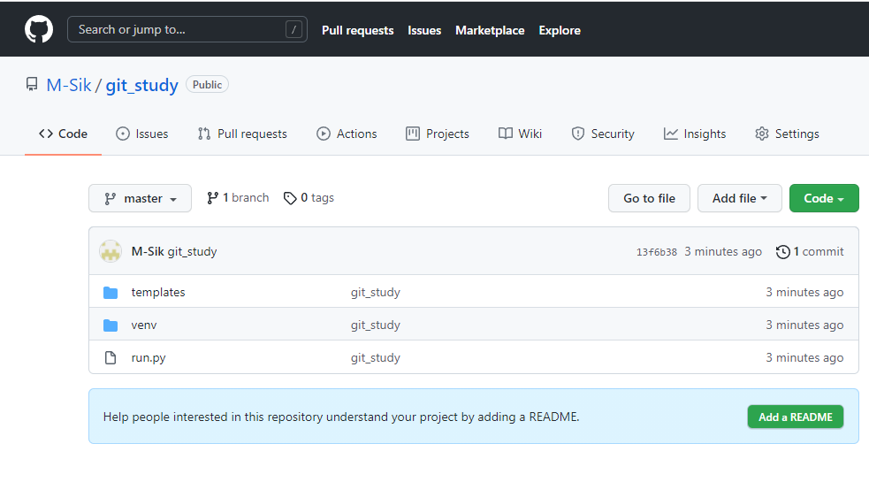869x482 pixels.
Task: Open the repository Settings tab
Action: coord(787,134)
